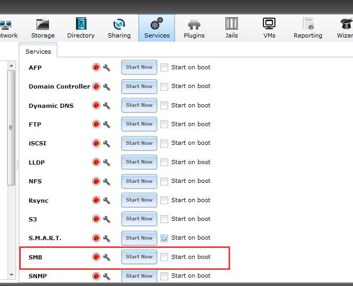The height and width of the screenshot is (286, 353).
Task: Open AFP settings wrench icon
Action: (107, 68)
